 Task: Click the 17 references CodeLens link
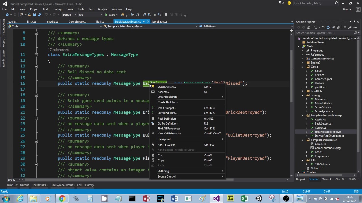(58, 50)
